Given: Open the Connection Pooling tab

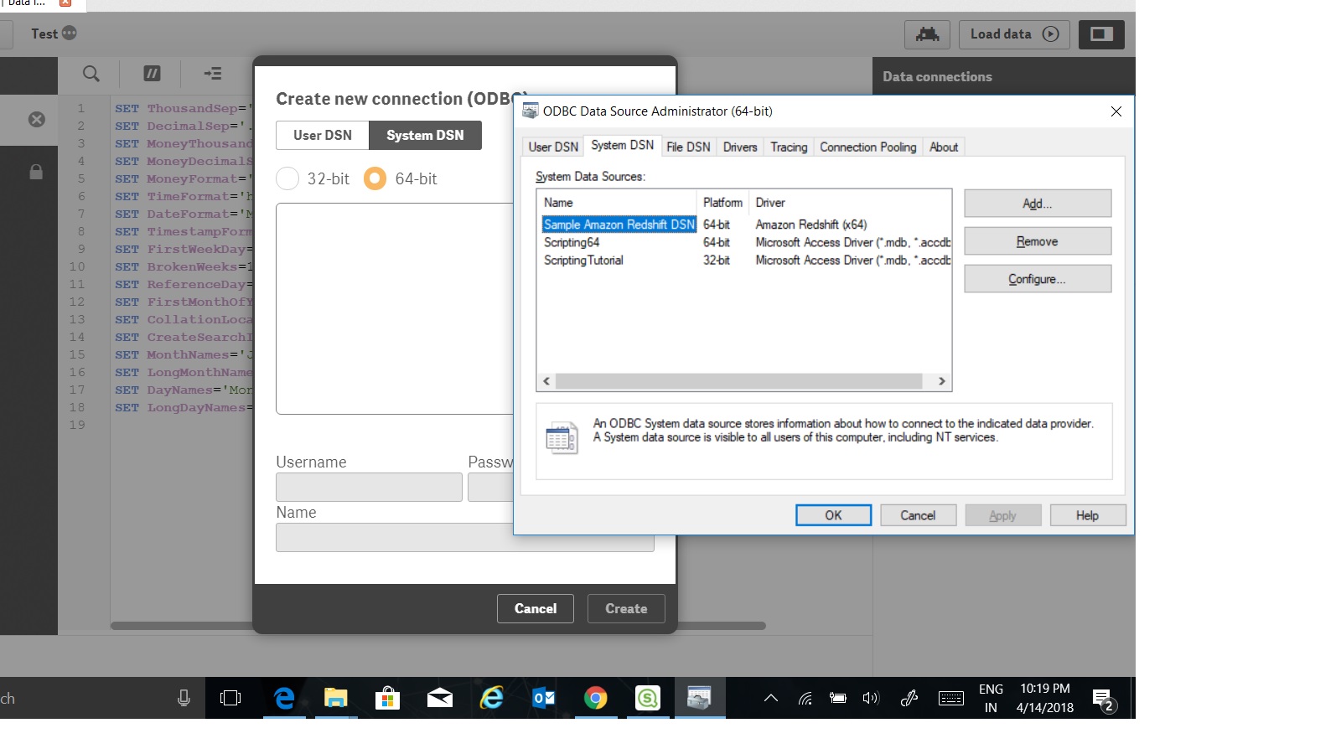Looking at the screenshot, I should pyautogui.click(x=868, y=147).
